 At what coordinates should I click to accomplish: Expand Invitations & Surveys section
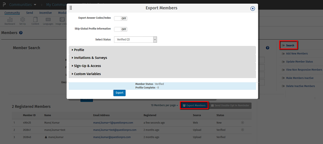tap(90, 58)
